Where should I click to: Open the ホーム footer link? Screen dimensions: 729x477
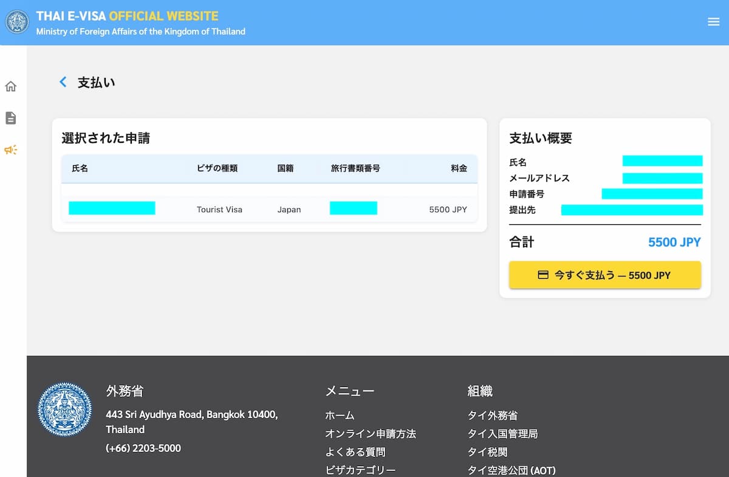340,416
